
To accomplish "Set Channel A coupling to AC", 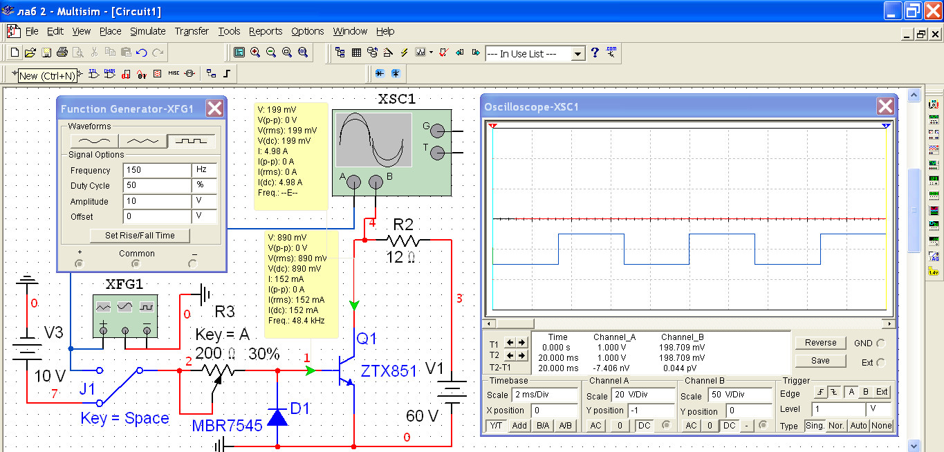I will coord(595,426).
